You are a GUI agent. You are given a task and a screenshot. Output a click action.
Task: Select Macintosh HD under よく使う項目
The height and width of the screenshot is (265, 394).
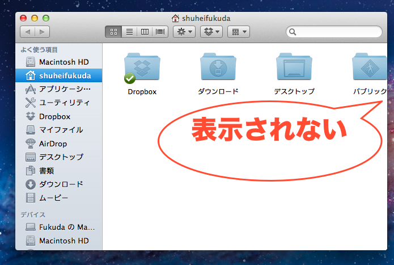point(59,62)
